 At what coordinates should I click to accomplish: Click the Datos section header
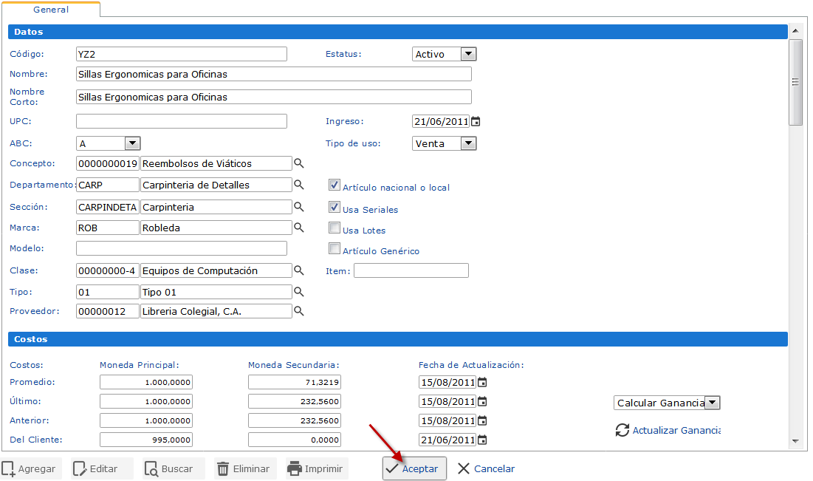[x=398, y=32]
